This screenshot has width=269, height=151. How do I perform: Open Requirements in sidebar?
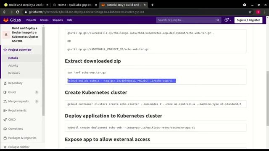pyautogui.click(x=17, y=111)
